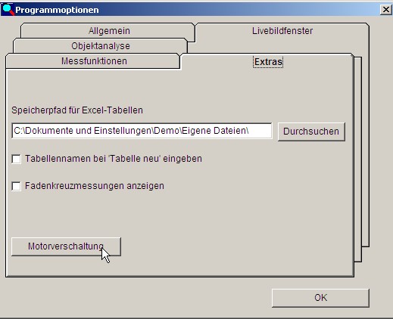Confirm the dialog with OK
This screenshot has height=319, width=393.
pyautogui.click(x=320, y=298)
